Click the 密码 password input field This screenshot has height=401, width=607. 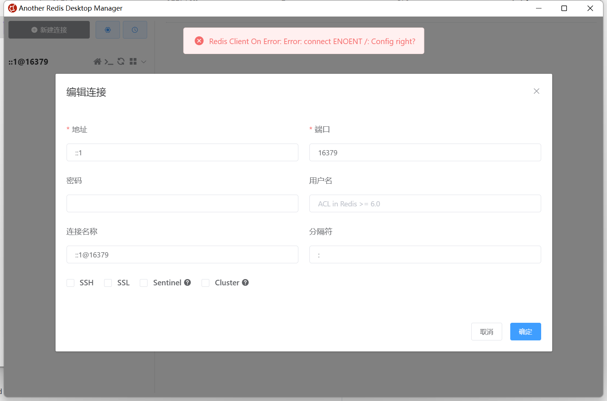click(x=182, y=203)
